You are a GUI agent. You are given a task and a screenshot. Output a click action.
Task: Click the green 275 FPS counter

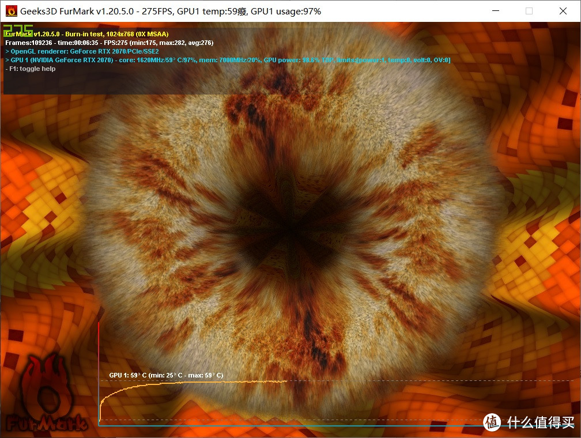click(x=18, y=29)
